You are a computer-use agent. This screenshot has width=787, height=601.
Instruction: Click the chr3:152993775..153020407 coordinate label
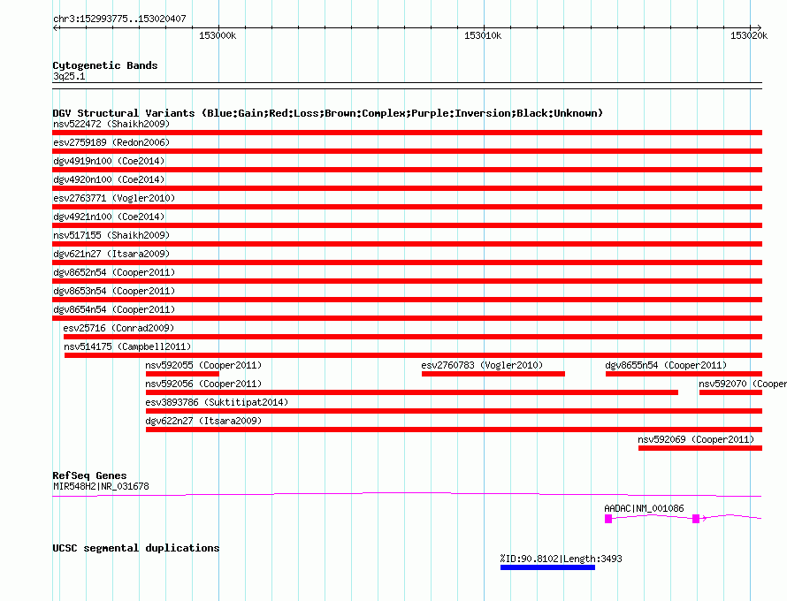[x=119, y=19]
